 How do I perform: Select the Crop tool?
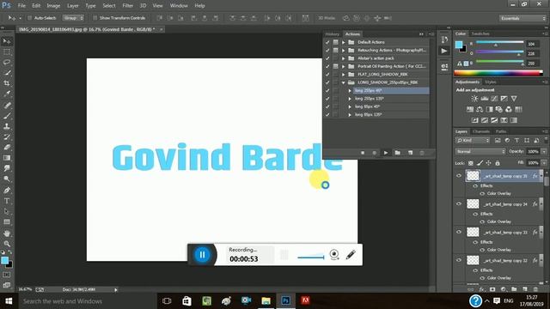7,83
